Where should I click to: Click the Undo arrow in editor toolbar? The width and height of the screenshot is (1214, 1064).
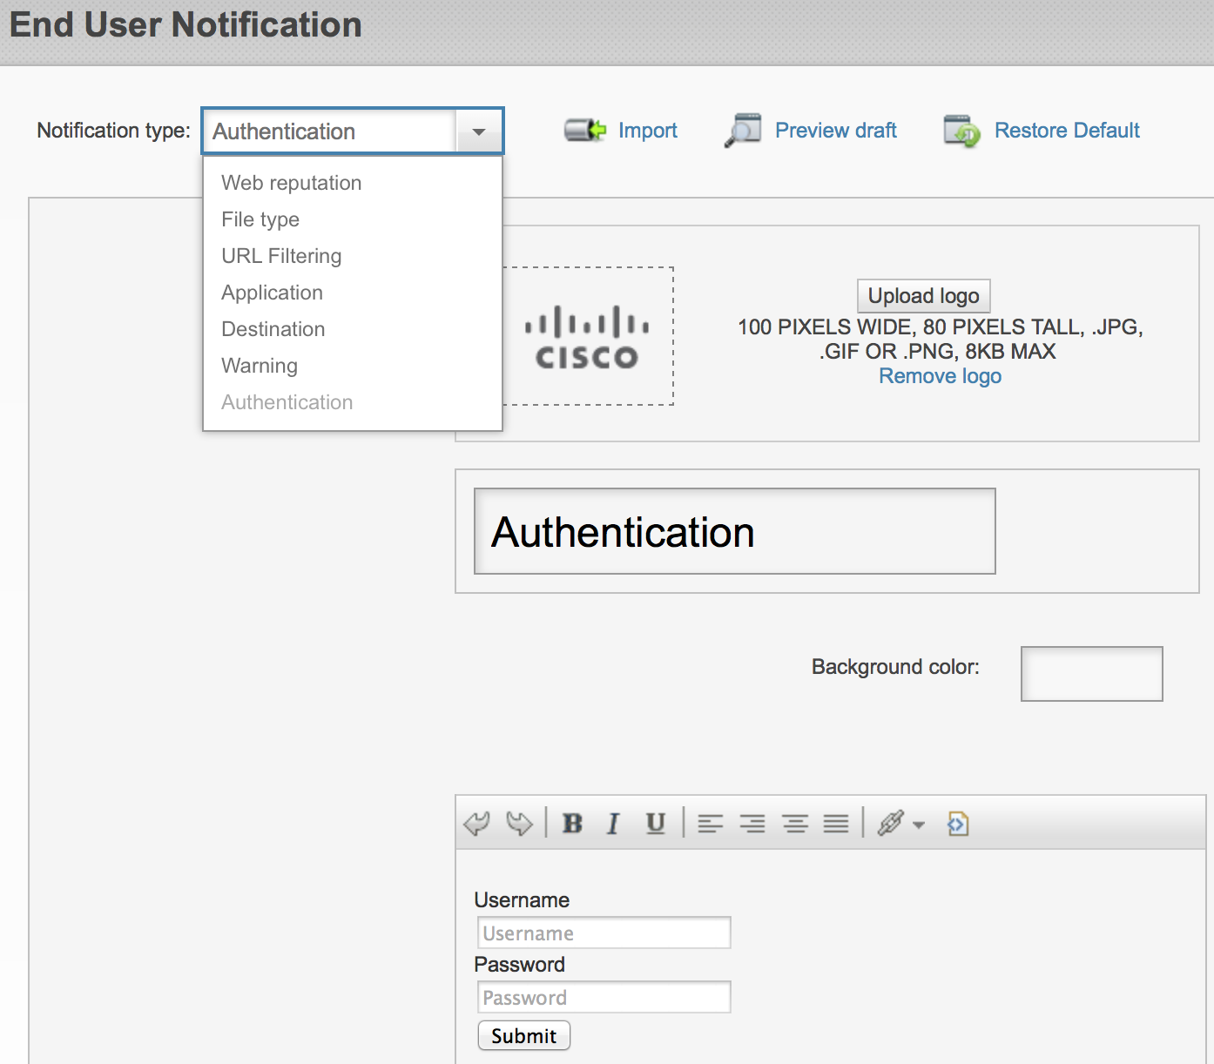(x=477, y=823)
